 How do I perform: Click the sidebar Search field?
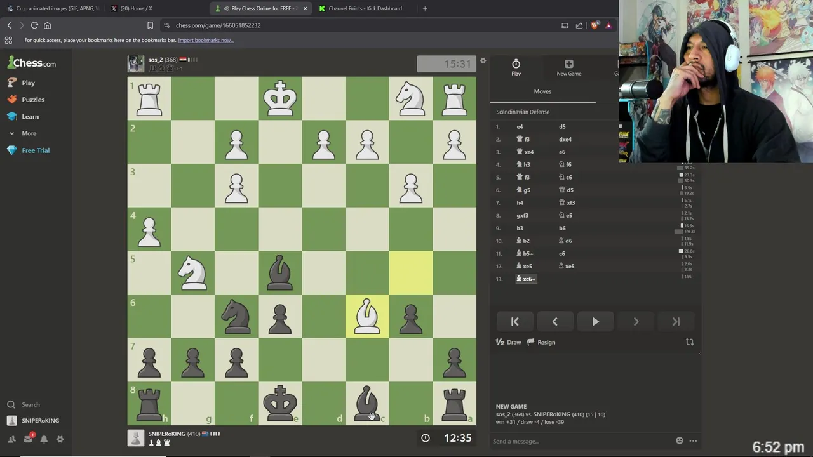pos(30,404)
